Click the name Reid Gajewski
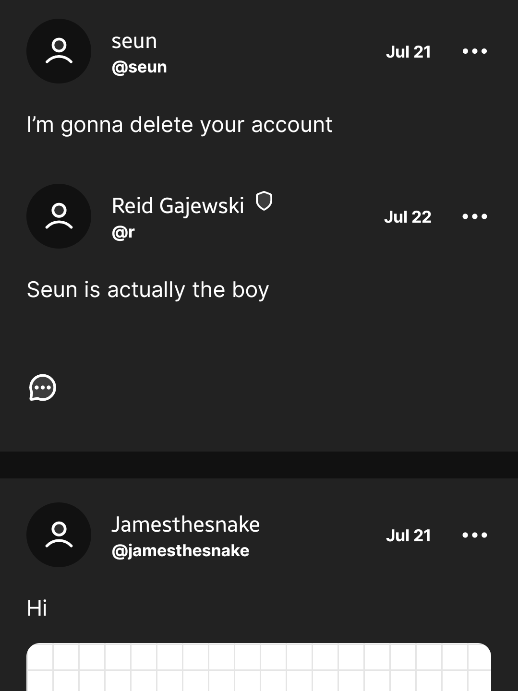Viewport: 518px width, 691px height. tap(178, 206)
